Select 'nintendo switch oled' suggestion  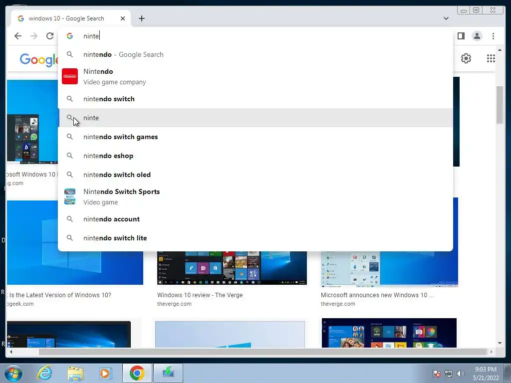(255, 175)
